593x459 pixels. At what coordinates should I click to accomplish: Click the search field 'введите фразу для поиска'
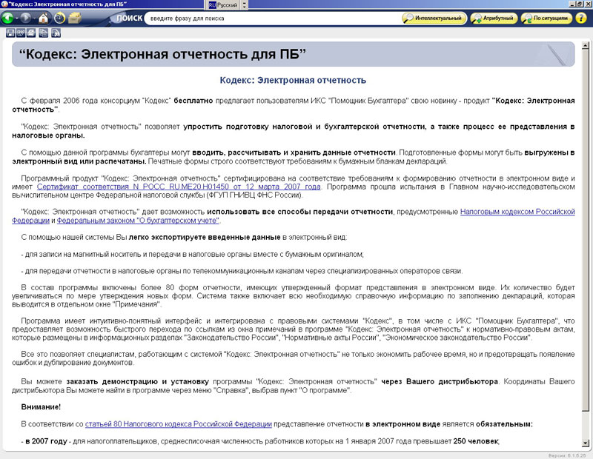271,18
